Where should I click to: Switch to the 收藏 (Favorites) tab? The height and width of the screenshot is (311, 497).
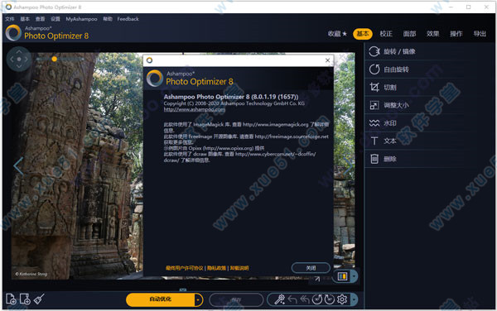(337, 34)
